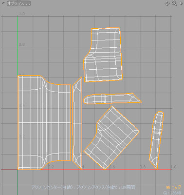The width and height of the screenshot is (184, 195).
Task: Select the slanted narrow UV island at right
Action: 156,140
